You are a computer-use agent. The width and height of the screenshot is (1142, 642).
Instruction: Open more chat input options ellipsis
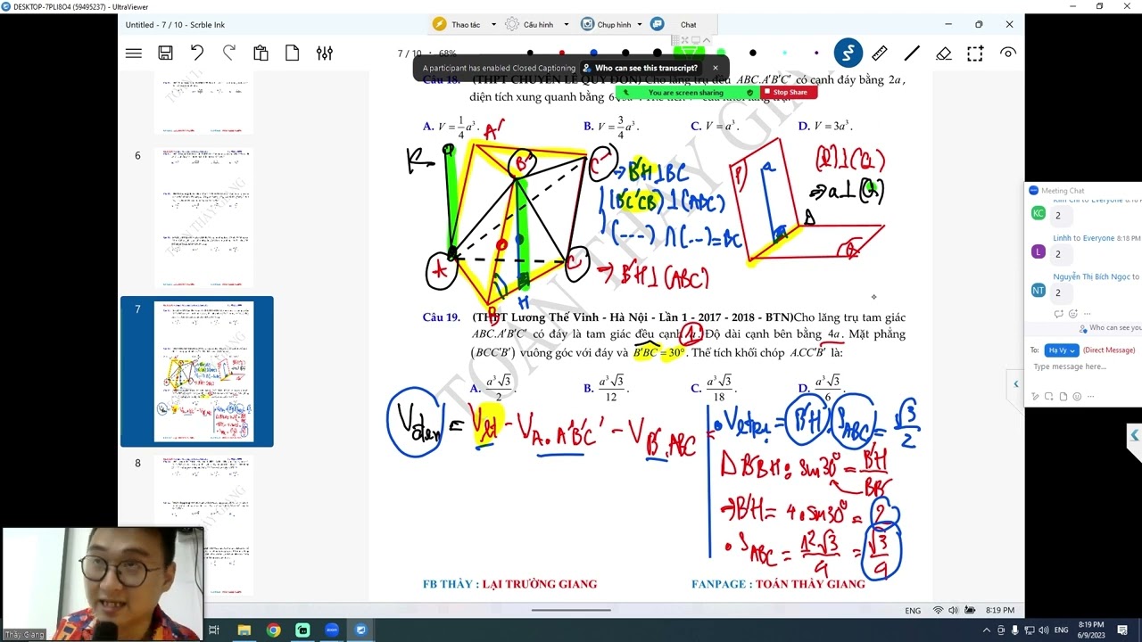tap(1091, 396)
